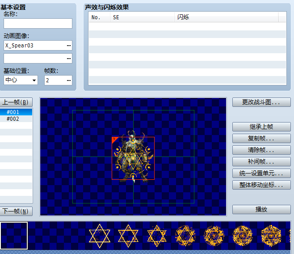Select the seventh glowing circle pattern
The width and height of the screenshot is (294, 254).
(271, 236)
